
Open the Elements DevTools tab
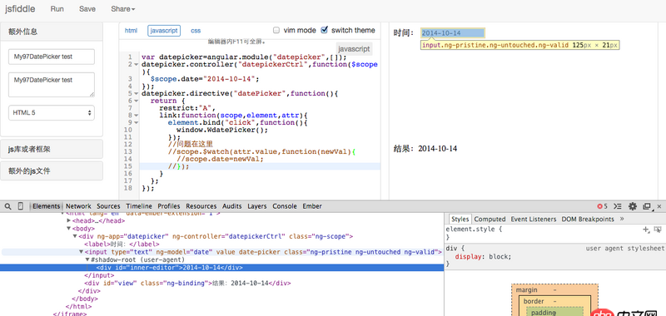click(47, 206)
